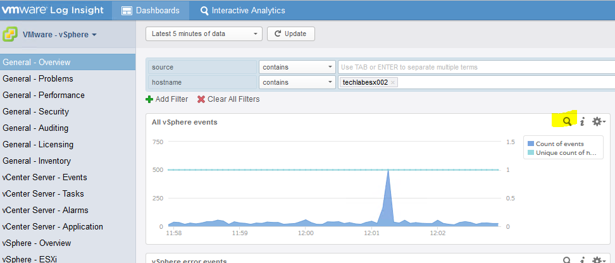This screenshot has width=615, height=263.
Task: Select General - Problems dashboard
Action: (x=68, y=79)
